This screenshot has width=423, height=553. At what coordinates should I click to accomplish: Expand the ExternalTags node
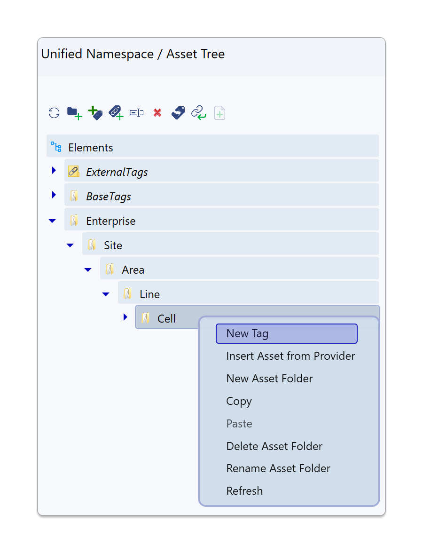54,170
